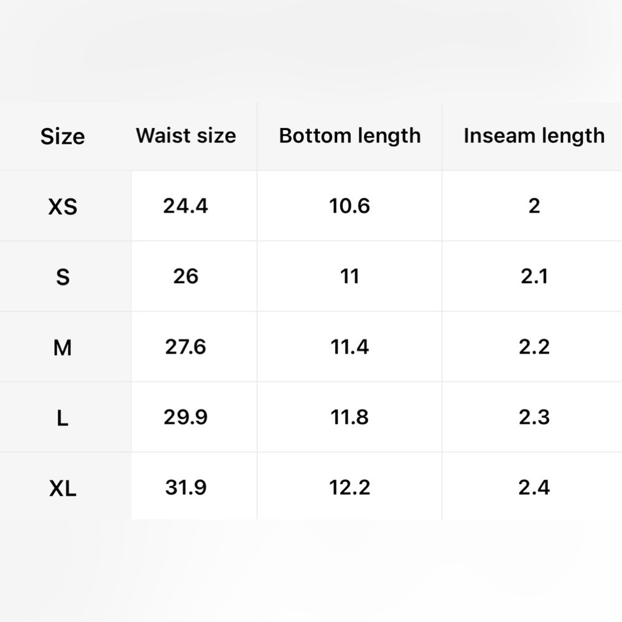The image size is (622, 622).
Task: Click the 29.9 waist value
Action: coord(185,417)
